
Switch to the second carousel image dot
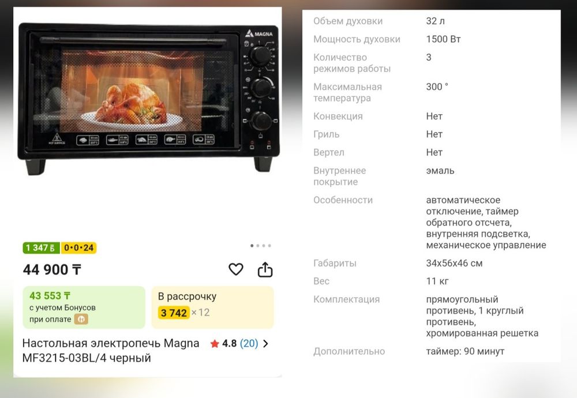257,246
